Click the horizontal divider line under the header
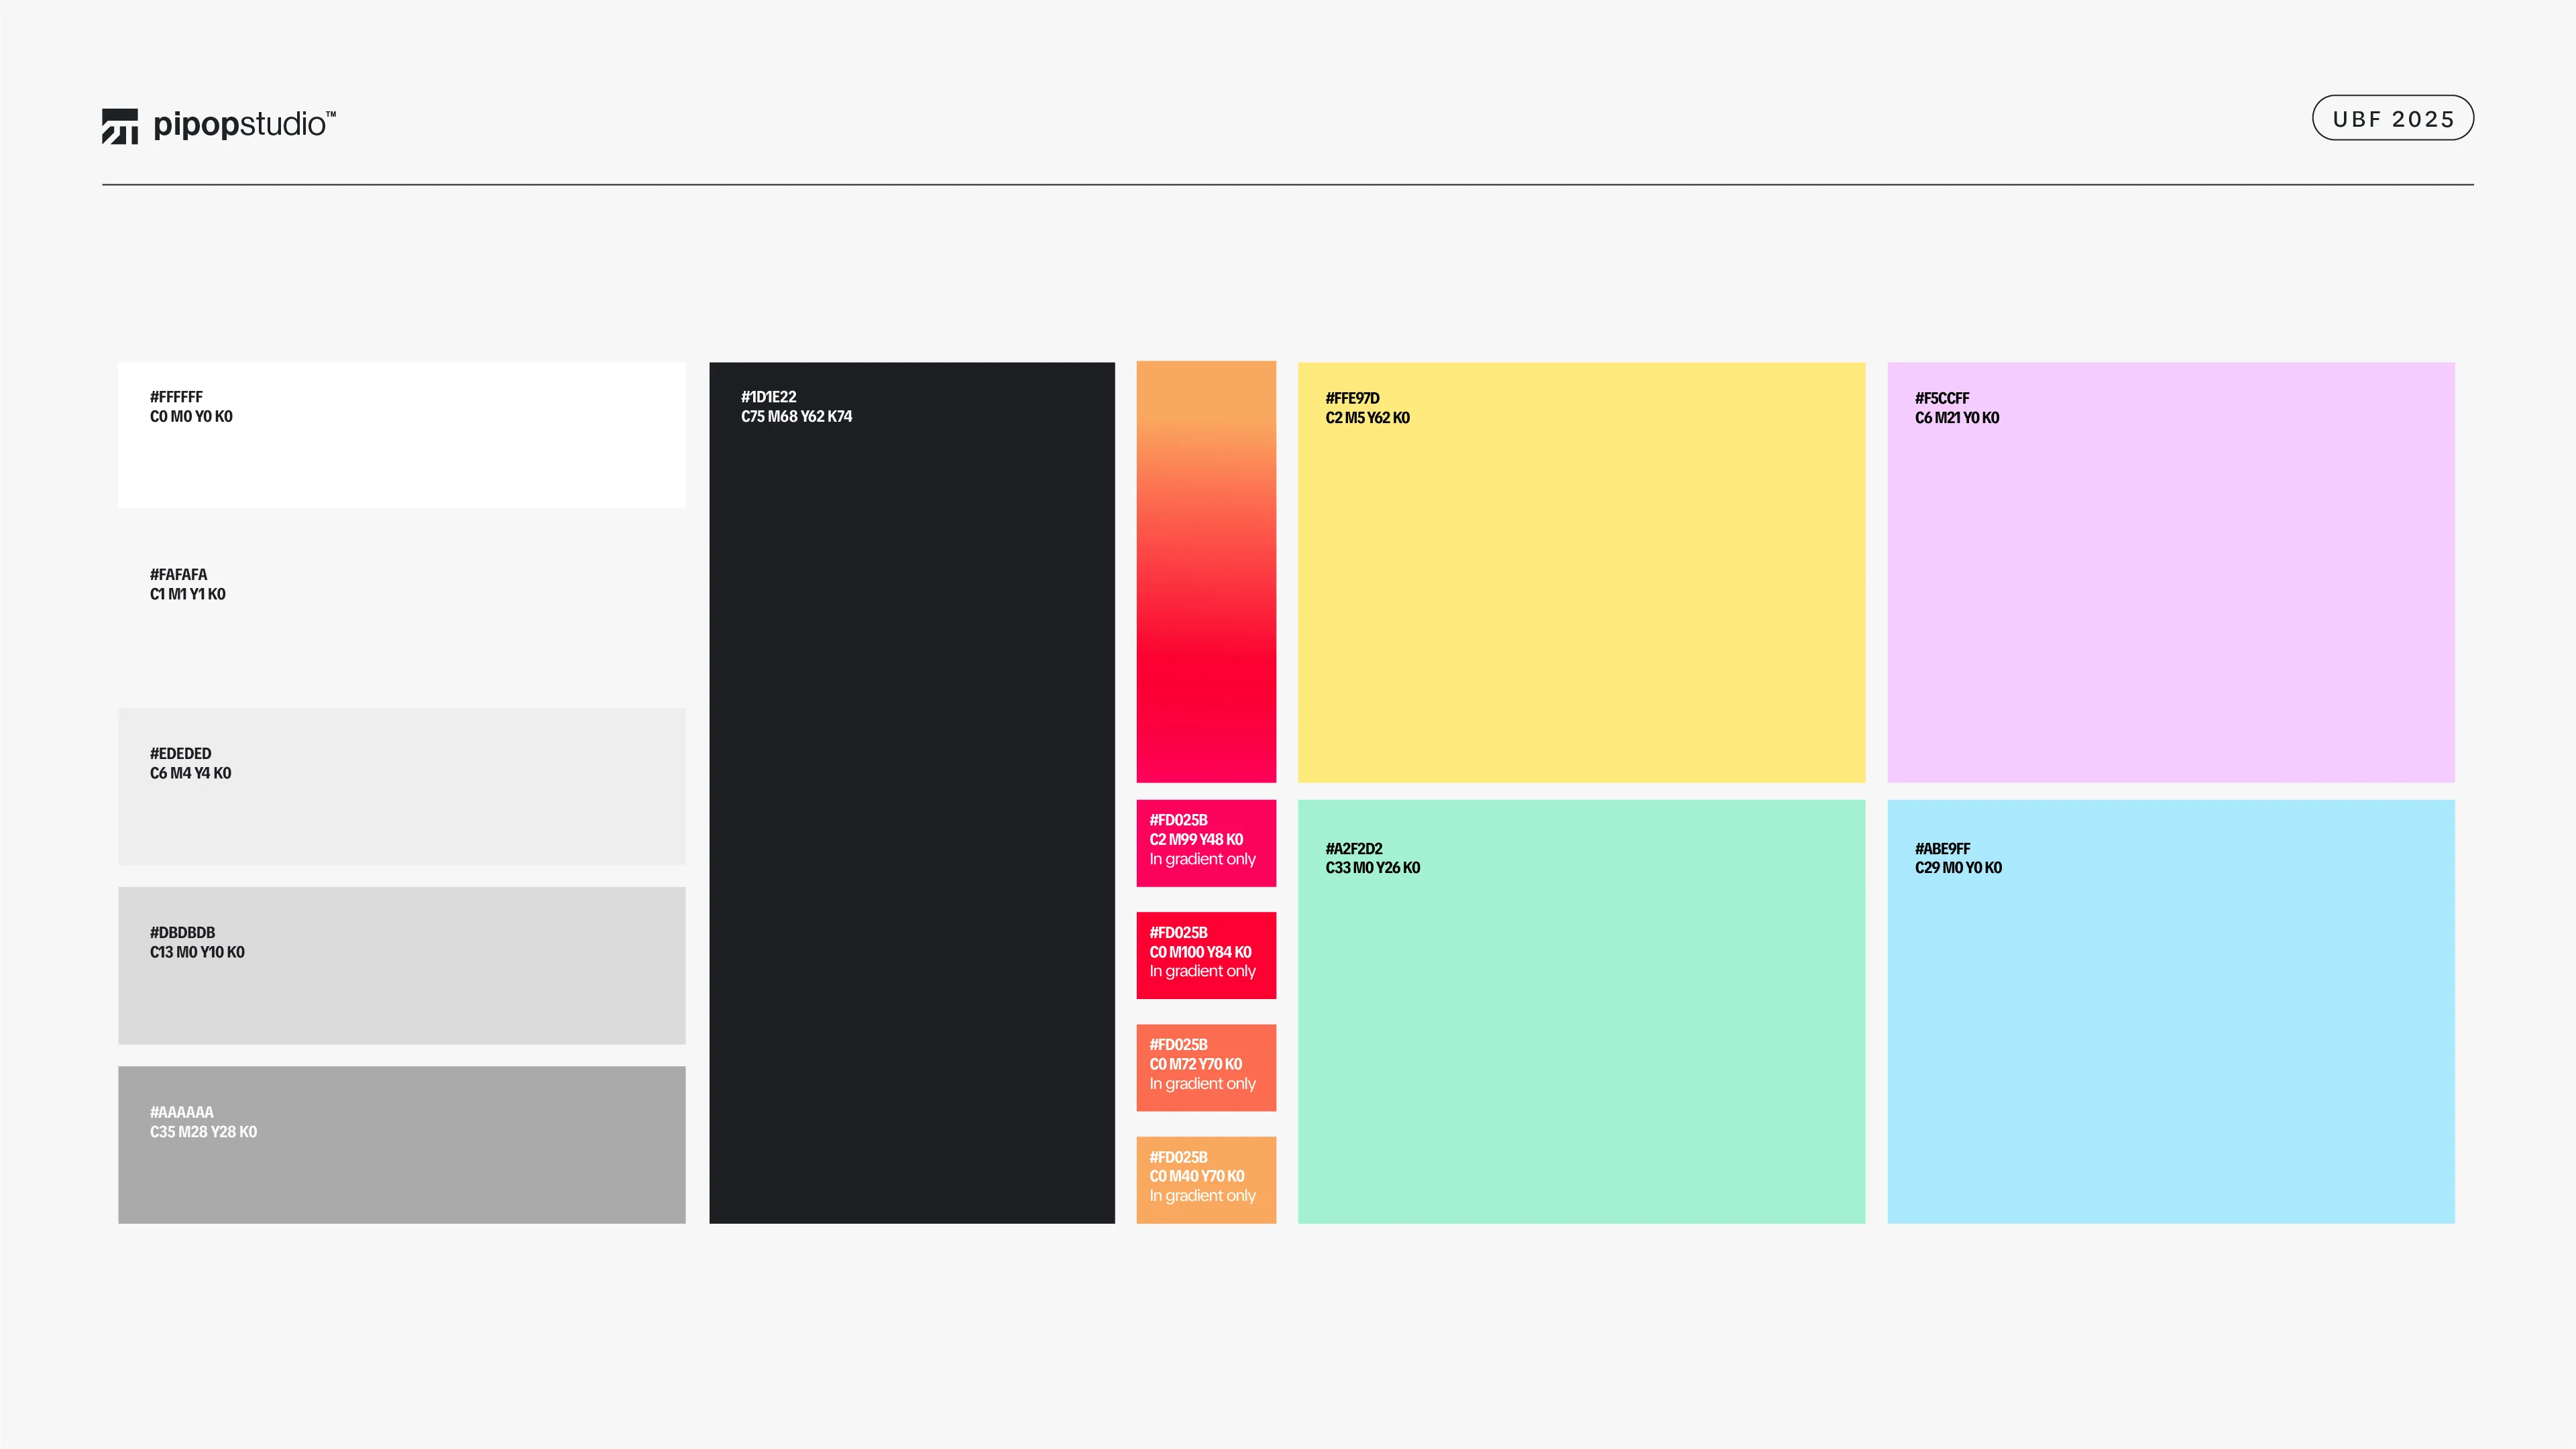The image size is (2576, 1449). tap(1288, 185)
